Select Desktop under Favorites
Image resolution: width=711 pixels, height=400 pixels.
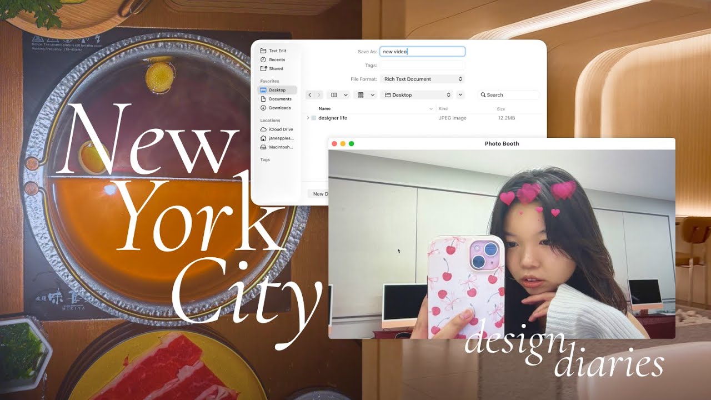click(277, 90)
